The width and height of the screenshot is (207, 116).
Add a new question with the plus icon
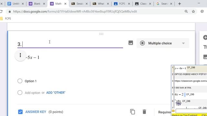(x=205, y=37)
